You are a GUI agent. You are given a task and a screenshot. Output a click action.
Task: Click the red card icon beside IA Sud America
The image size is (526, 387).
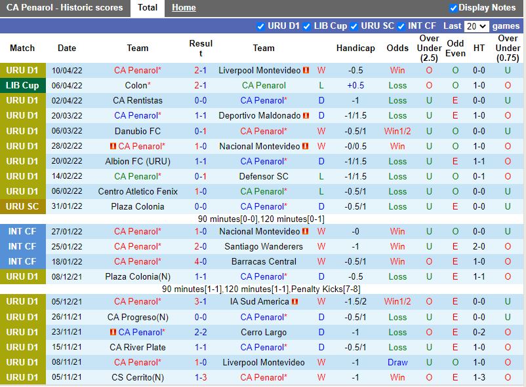pos(294,302)
